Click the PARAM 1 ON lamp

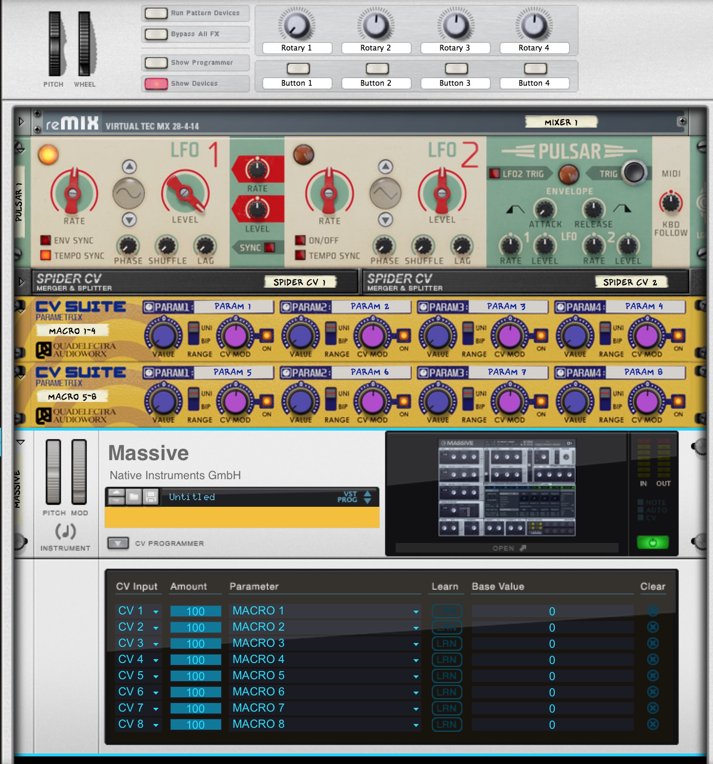(x=266, y=336)
